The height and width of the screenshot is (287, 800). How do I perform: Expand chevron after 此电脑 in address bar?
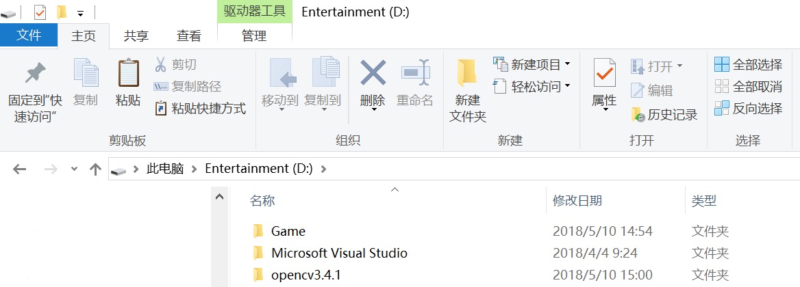pos(193,169)
